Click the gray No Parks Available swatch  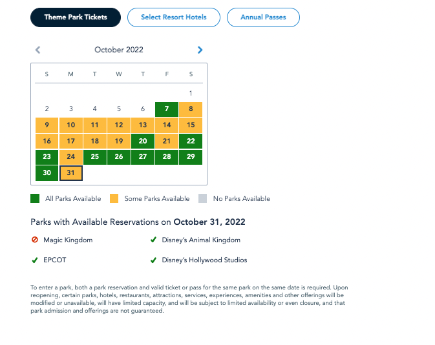pos(203,198)
